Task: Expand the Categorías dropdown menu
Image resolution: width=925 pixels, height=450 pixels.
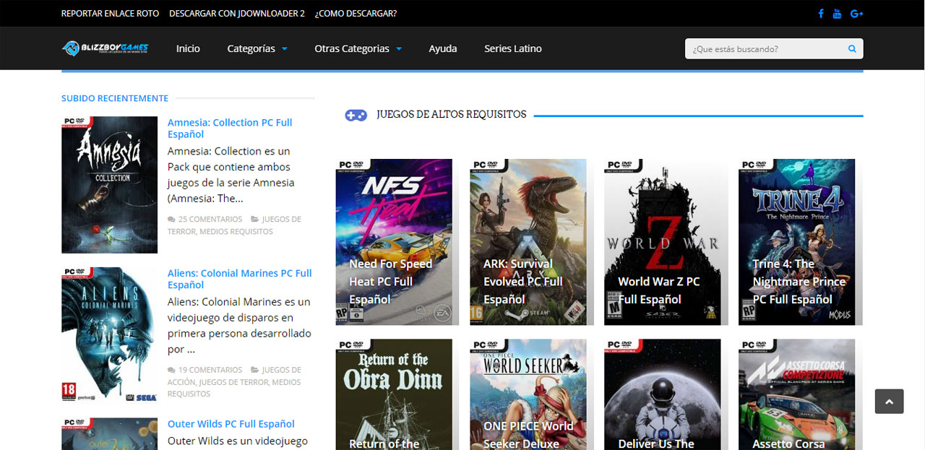Action: [x=257, y=48]
